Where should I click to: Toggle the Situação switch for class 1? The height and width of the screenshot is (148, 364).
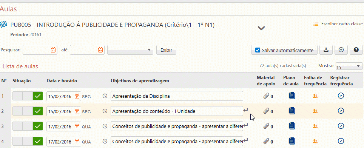[x=28, y=96]
